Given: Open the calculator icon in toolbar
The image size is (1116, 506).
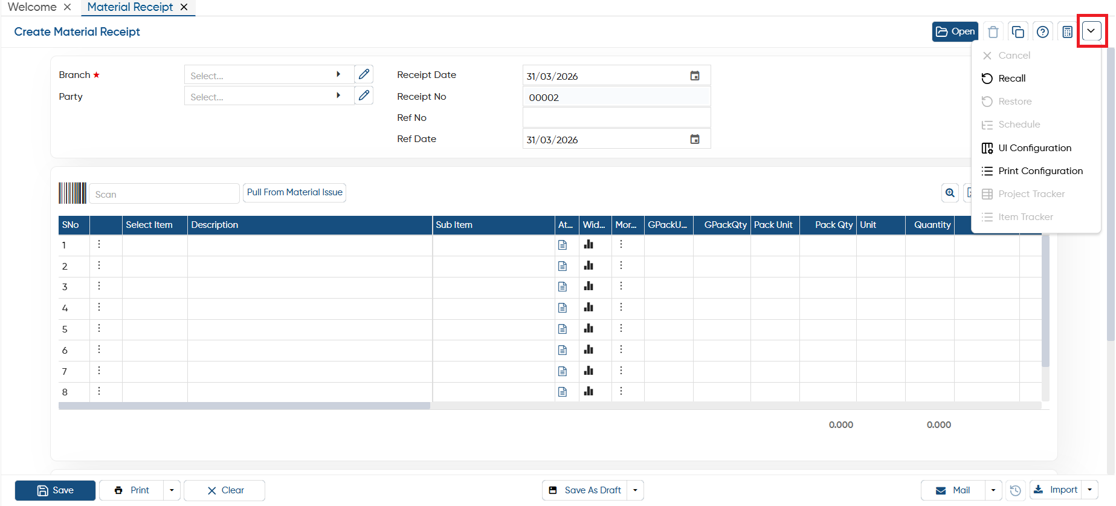Looking at the screenshot, I should pos(1067,31).
